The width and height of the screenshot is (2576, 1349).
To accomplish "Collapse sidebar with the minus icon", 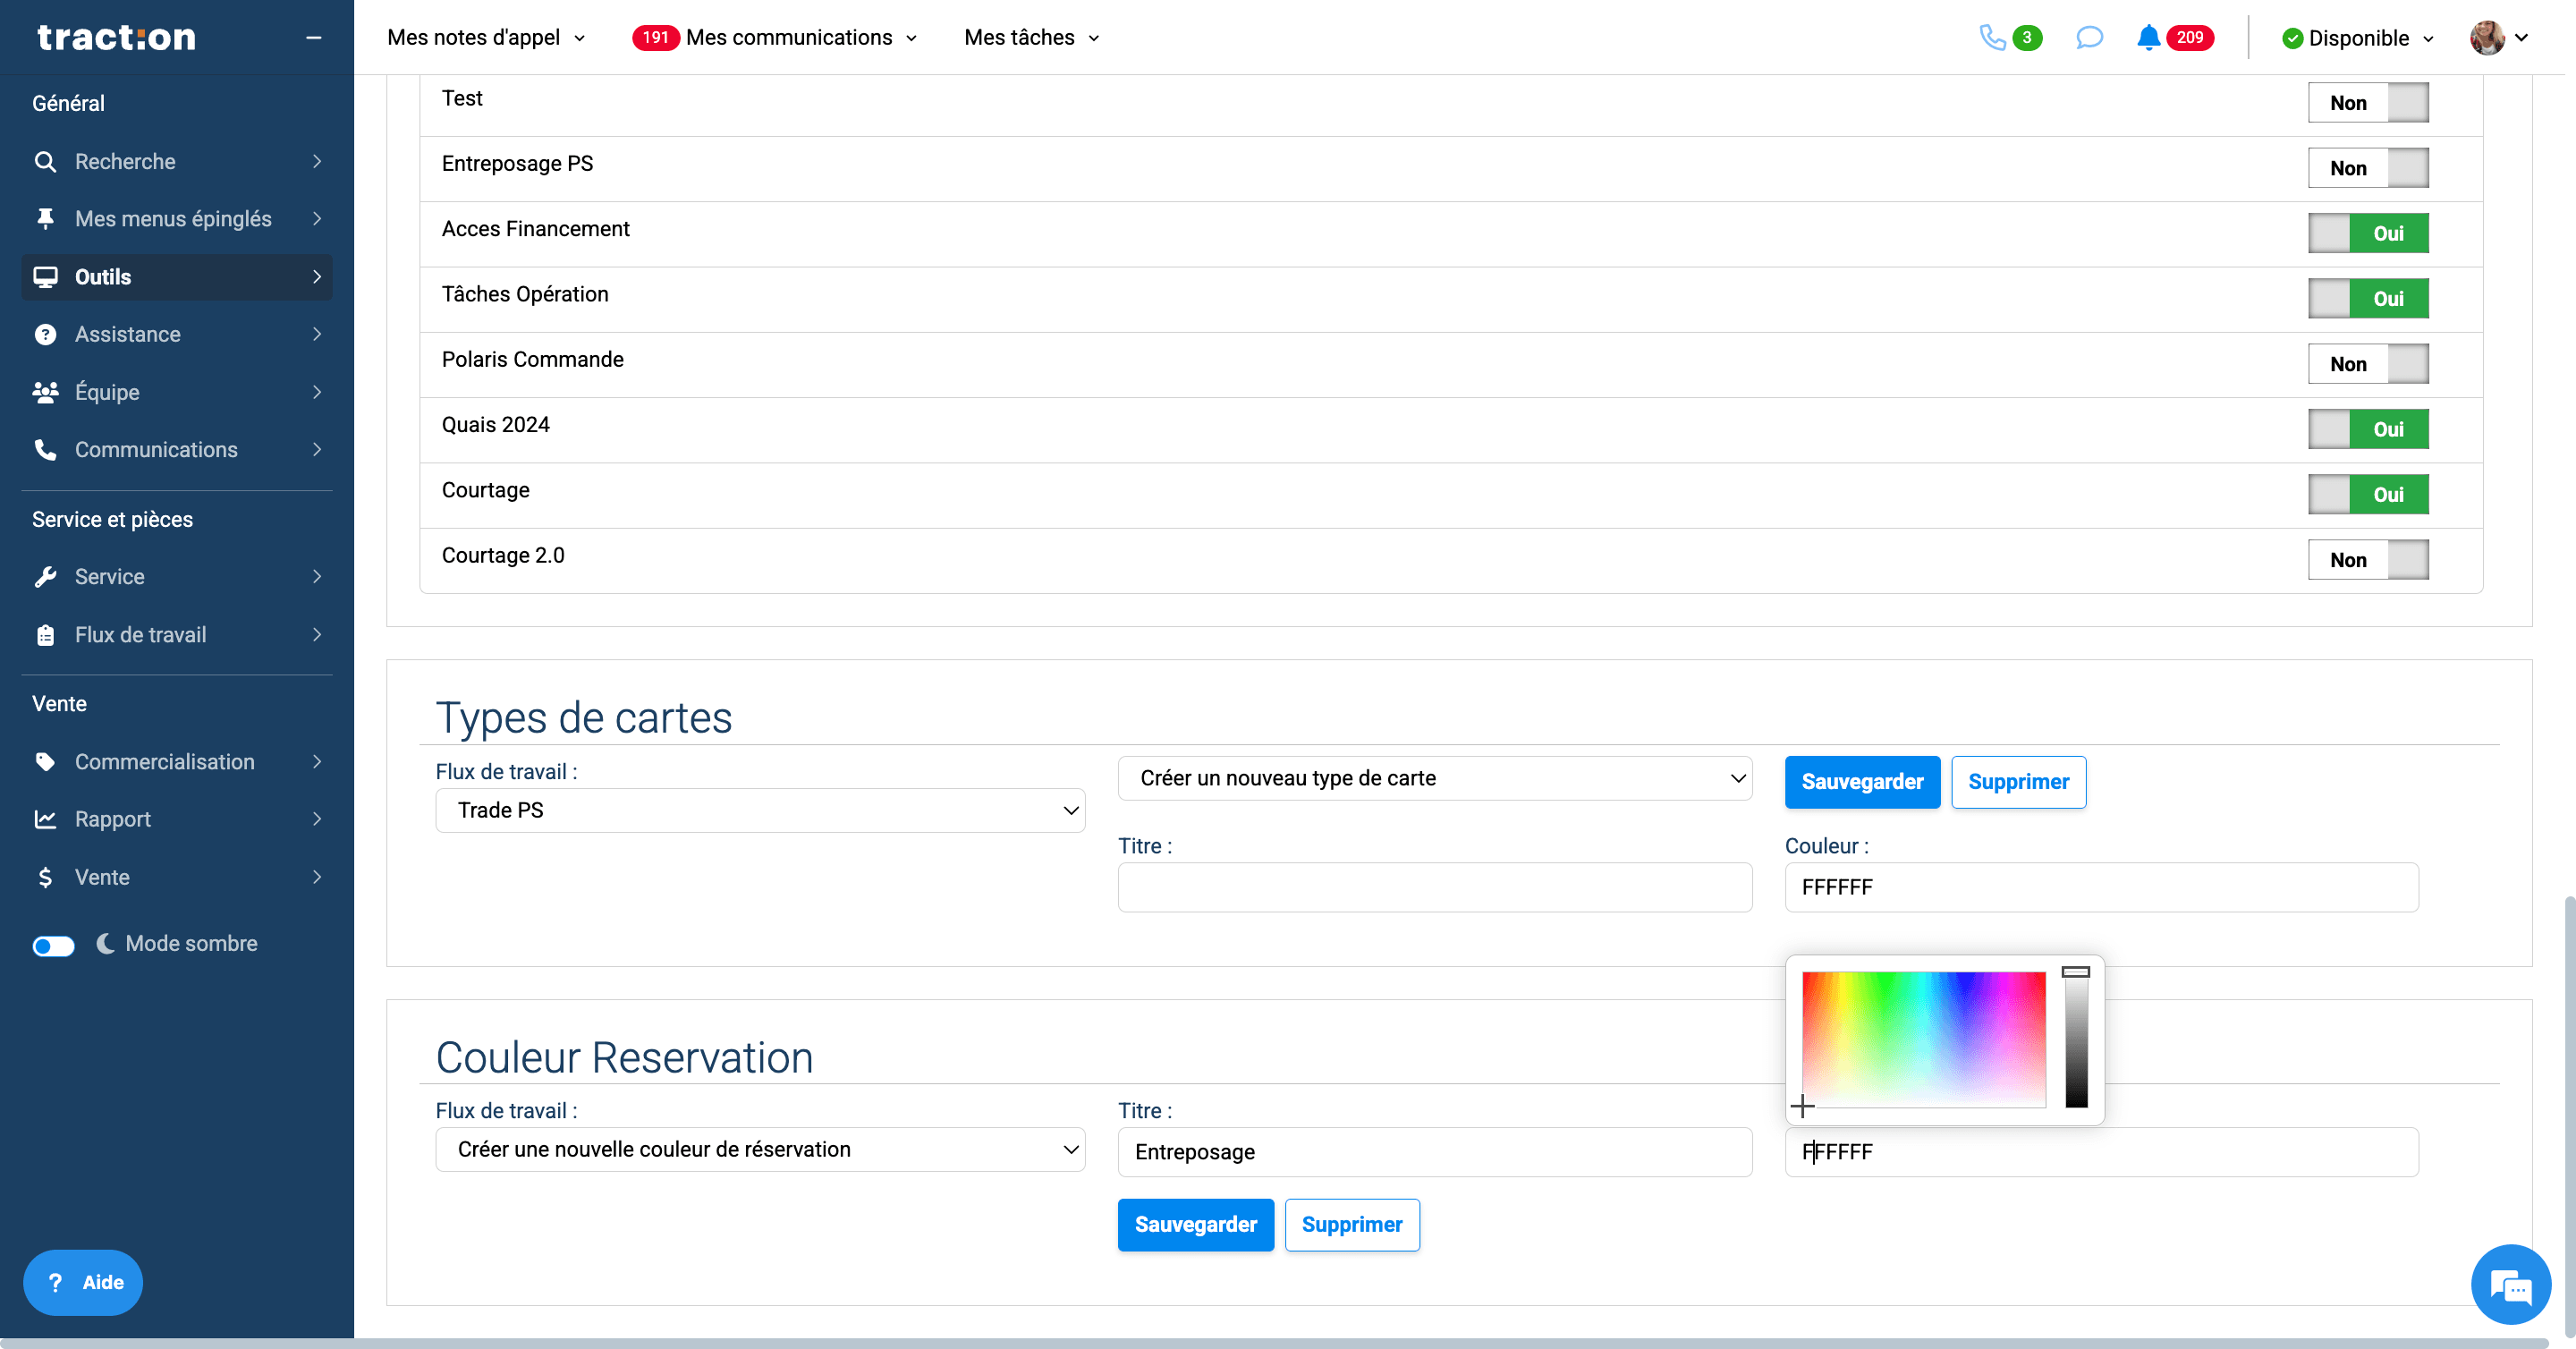I will click(314, 38).
